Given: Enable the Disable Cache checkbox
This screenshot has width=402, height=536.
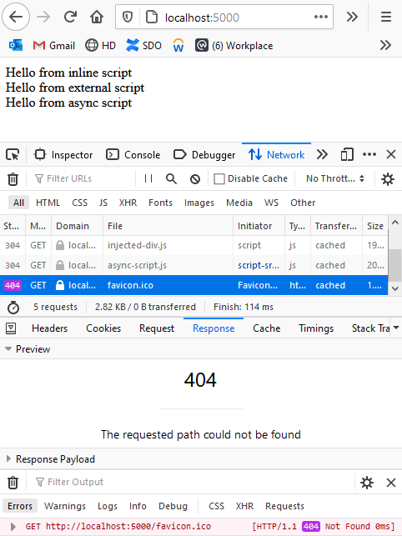Looking at the screenshot, I should coord(219,178).
